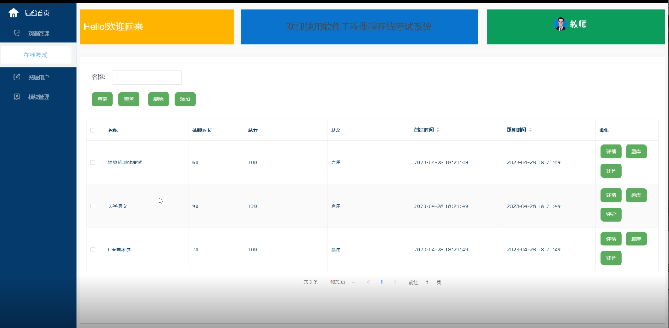Image resolution: width=669 pixels, height=328 pixels.
Task: Tick the select-all checkbox in the table header
Action: [92, 130]
